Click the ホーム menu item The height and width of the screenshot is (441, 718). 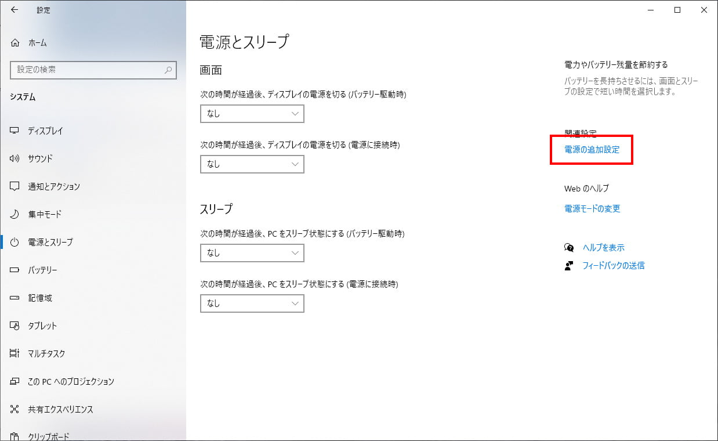[33, 42]
